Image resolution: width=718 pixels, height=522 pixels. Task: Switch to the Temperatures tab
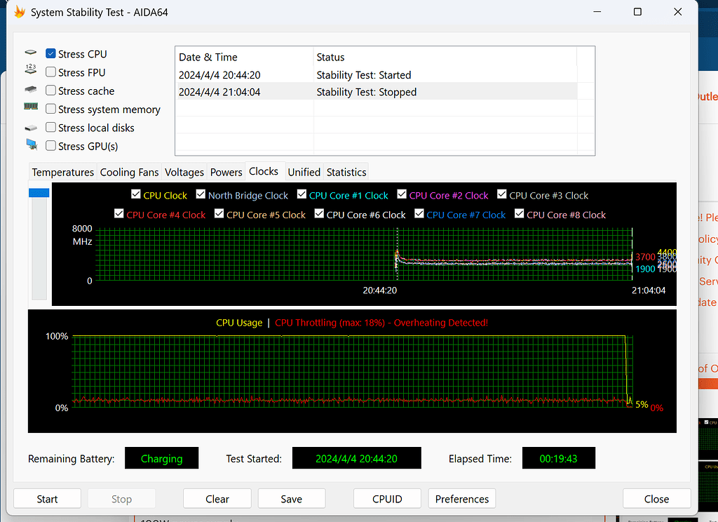pyautogui.click(x=62, y=171)
